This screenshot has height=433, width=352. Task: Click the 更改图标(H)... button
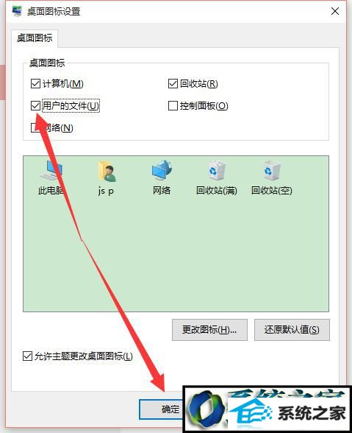coord(209,330)
